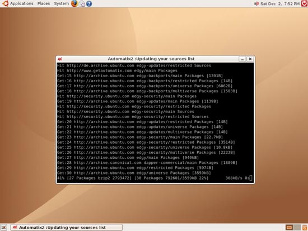Click the terminal cursor block after 8s
The height and width of the screenshot is (231, 308).
[251, 178]
